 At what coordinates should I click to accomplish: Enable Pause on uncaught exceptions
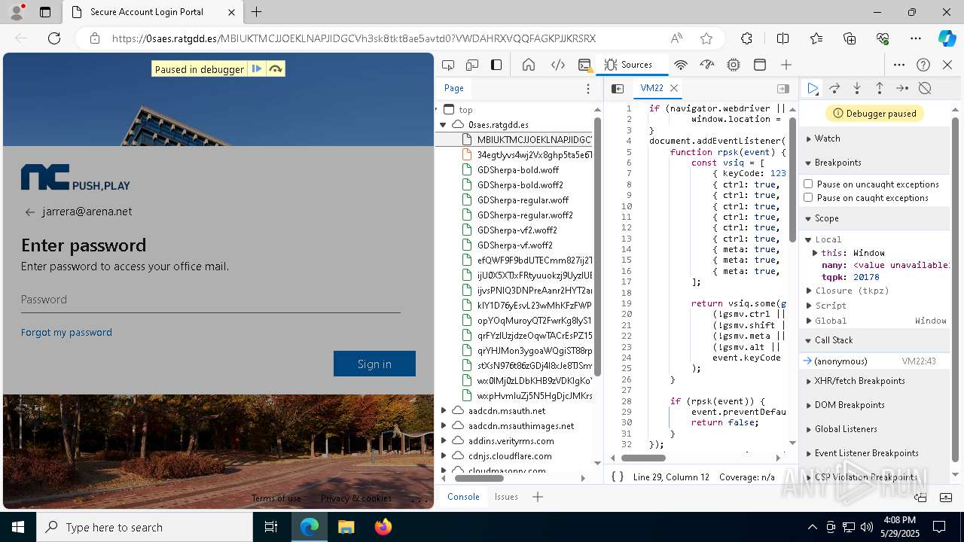[808, 184]
